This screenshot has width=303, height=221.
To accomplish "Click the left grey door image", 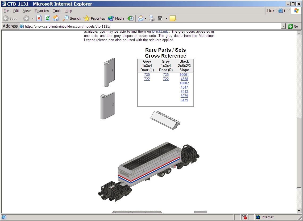I will 109,72.
